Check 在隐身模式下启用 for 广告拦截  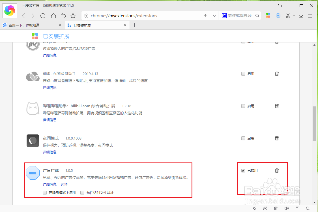point(45,192)
